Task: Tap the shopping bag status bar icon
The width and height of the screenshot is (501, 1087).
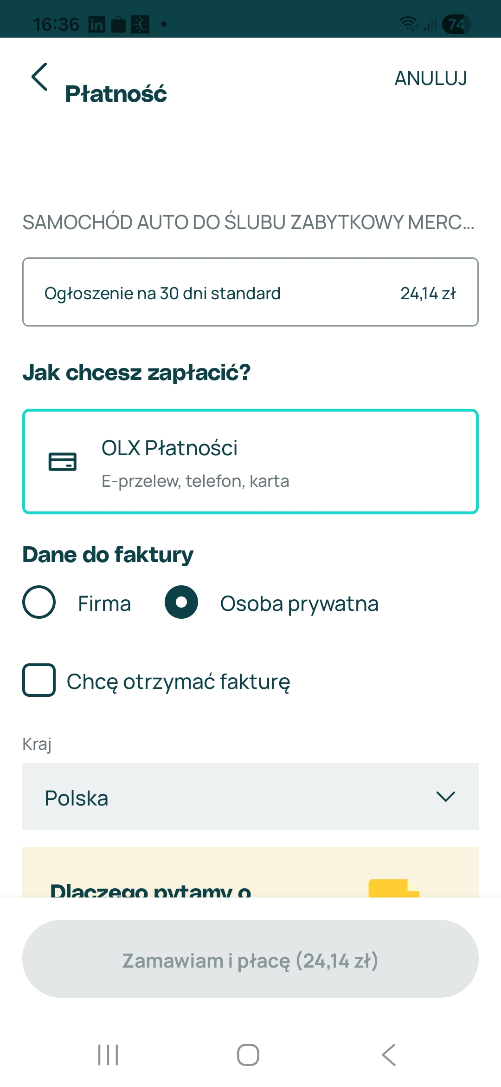Action: [119, 24]
